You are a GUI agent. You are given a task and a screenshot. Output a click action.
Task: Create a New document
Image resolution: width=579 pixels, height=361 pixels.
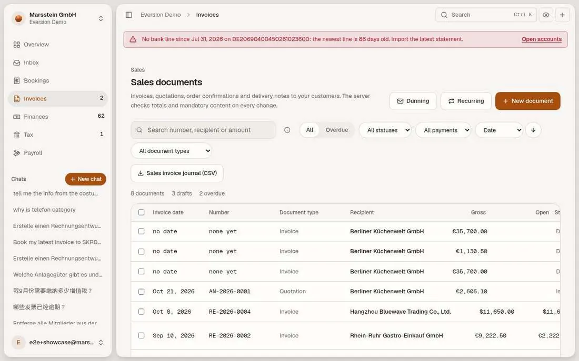tap(527, 101)
